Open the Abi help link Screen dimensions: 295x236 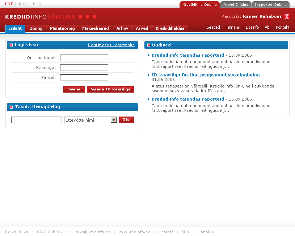(x=267, y=27)
